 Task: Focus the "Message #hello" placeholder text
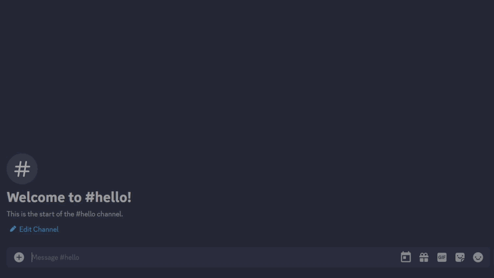click(x=56, y=257)
